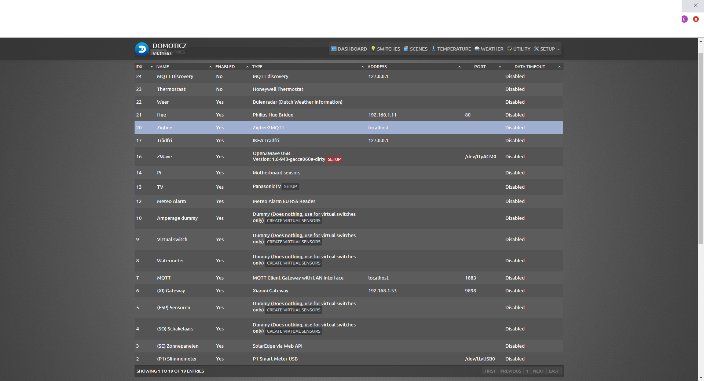Click the red upward arrow icon
The width and height of the screenshot is (704, 381).
click(x=696, y=19)
